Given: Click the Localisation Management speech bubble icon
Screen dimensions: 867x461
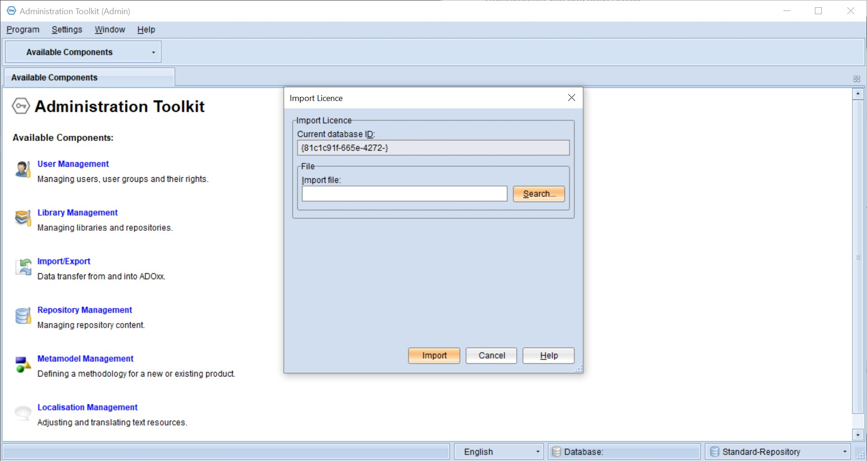Looking at the screenshot, I should point(22,413).
